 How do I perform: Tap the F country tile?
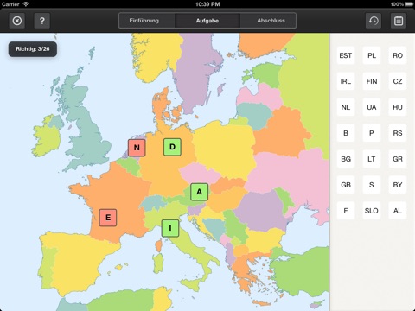click(346, 211)
